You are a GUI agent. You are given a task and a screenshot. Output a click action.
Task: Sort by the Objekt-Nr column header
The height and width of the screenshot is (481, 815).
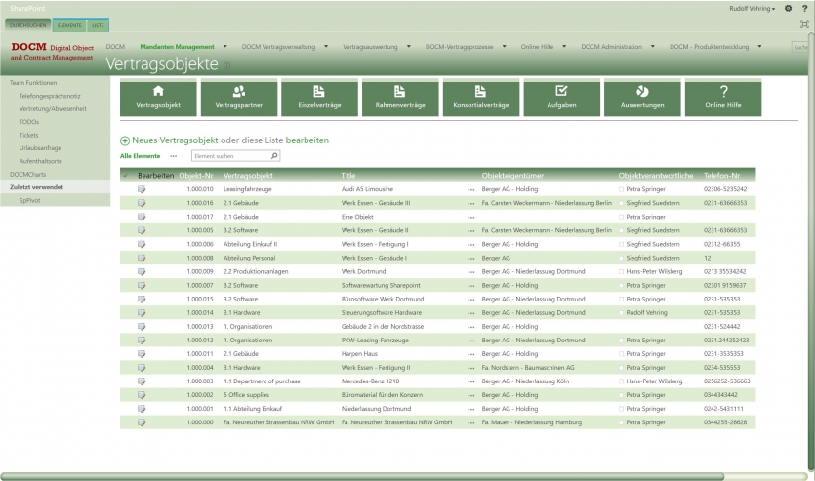click(x=196, y=176)
